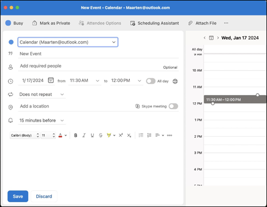Image resolution: width=267 pixels, height=207 pixels.
Task: Click the event block bottom resize handle
Action: [213, 104]
